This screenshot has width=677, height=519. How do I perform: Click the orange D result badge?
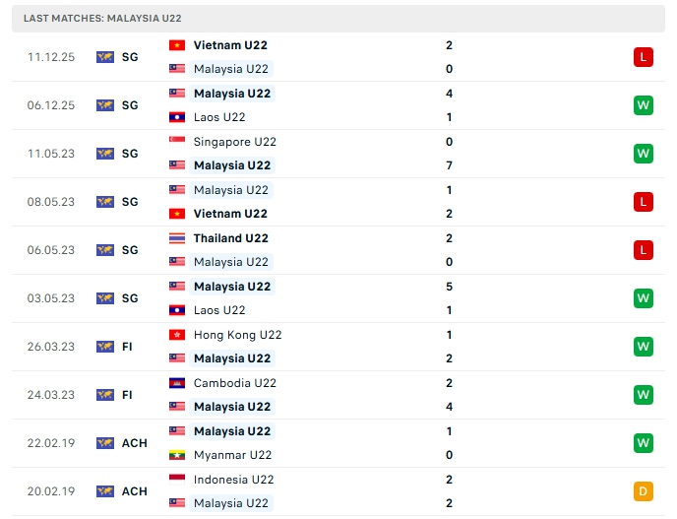point(643,491)
